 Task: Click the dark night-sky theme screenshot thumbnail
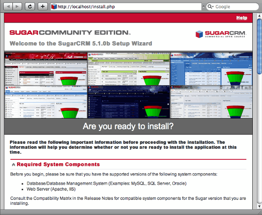128,102
